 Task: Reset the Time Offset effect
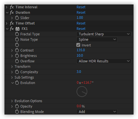pos(81,23)
